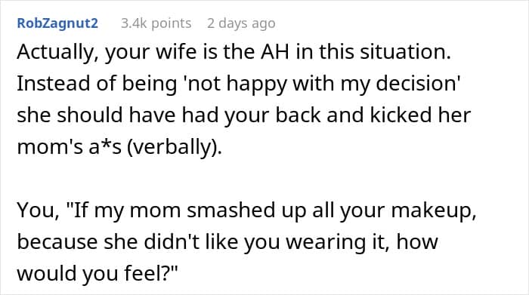Viewport: 529px width, 295px height.
Task: Click the word 'kicked' in the comment
Action: click(x=401, y=115)
